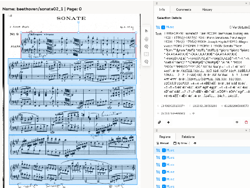250x188 pixels.
Task: Switch to the Info tab
Action: (x=162, y=9)
